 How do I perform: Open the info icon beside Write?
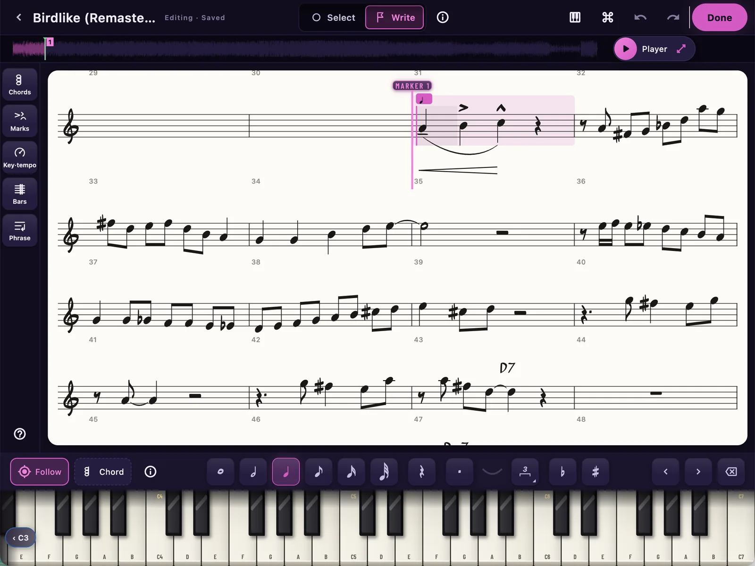pos(443,17)
